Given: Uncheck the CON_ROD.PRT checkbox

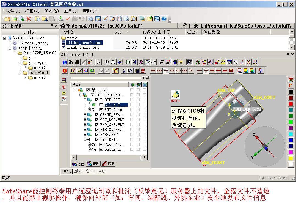Looking at the screenshot, I should point(97,120).
